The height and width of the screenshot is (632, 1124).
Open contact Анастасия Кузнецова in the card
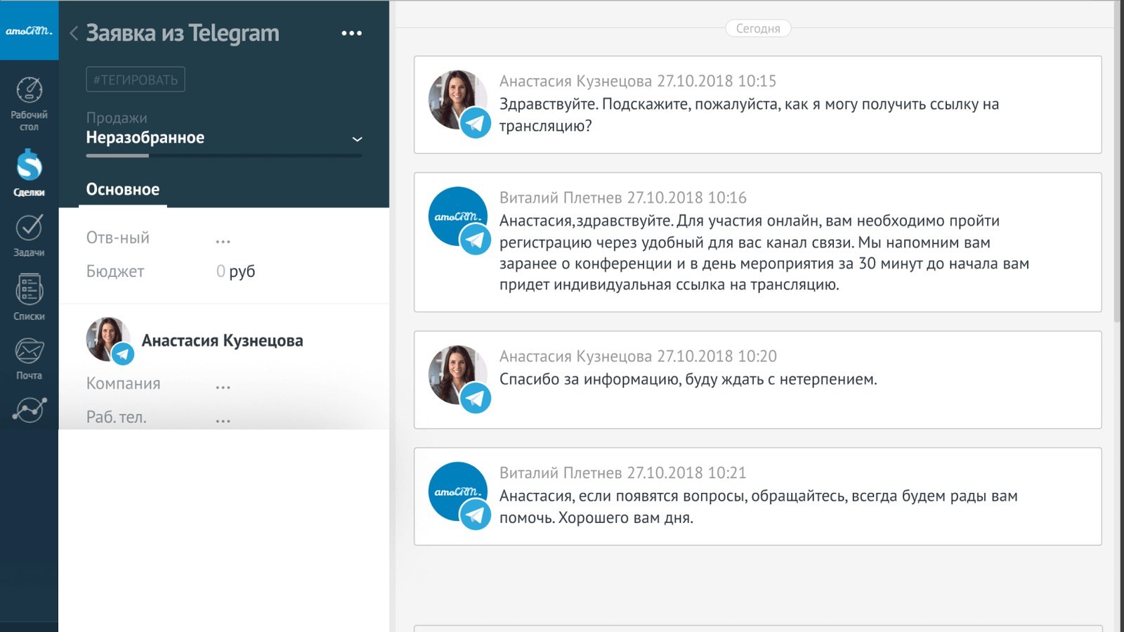point(222,341)
